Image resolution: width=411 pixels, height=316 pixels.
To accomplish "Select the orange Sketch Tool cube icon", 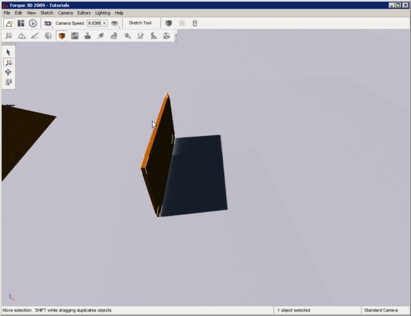I will coord(62,36).
